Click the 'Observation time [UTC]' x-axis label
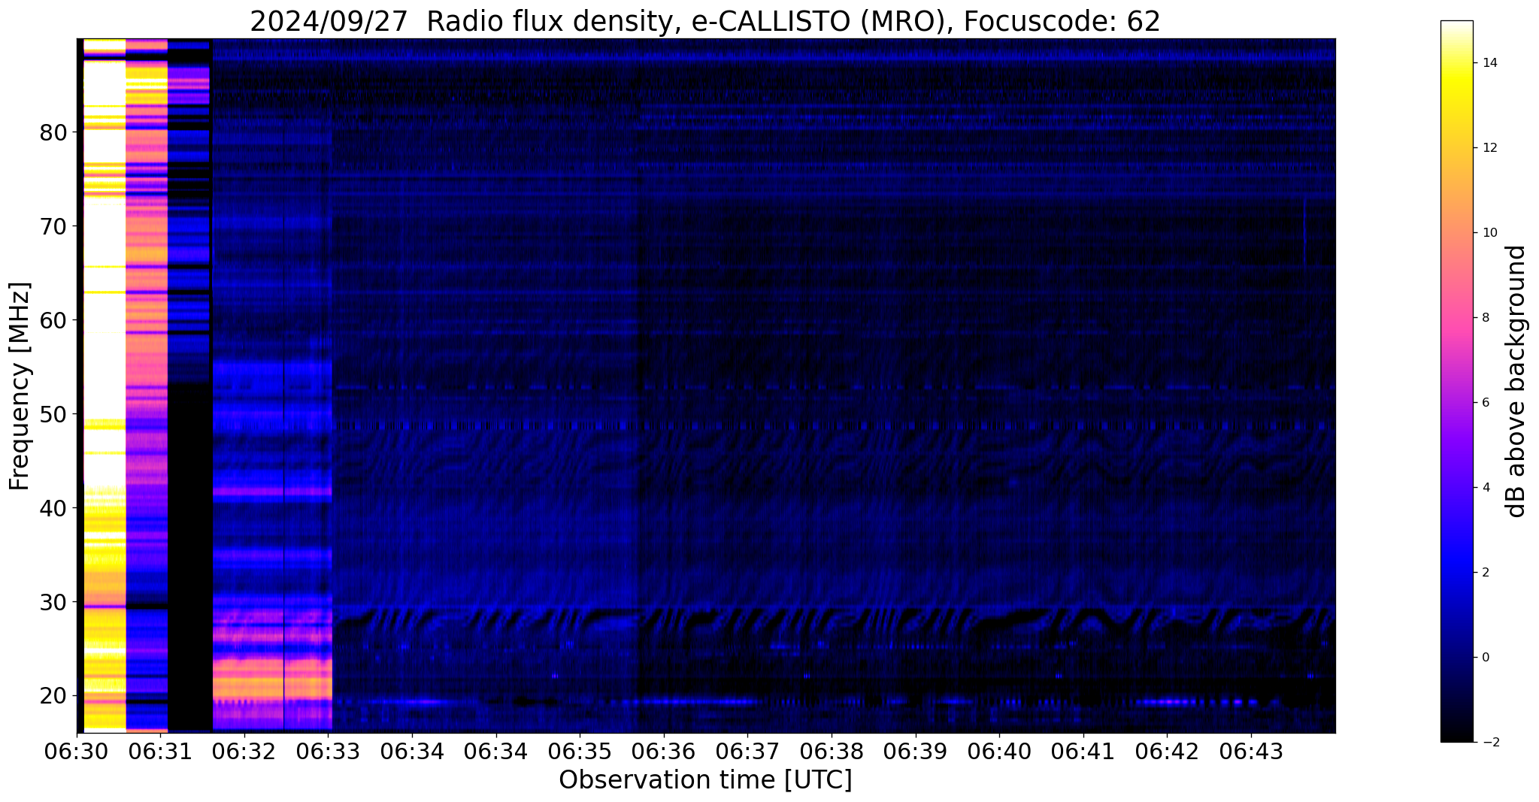The image size is (1539, 802). 705,780
